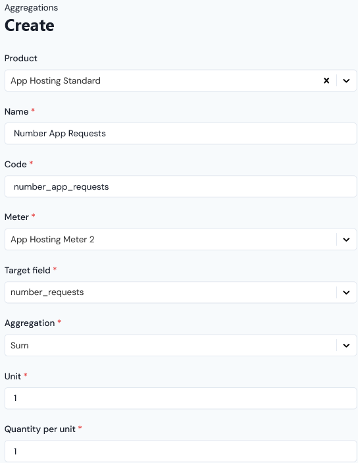Expand the Target field dropdown chevron
Viewport: 358px width, 463px height.
click(346, 292)
